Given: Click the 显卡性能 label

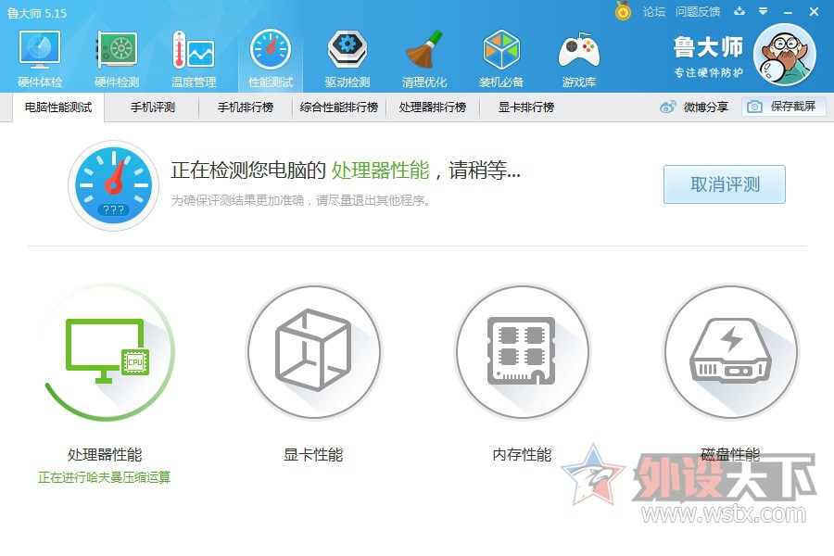Looking at the screenshot, I should (313, 455).
